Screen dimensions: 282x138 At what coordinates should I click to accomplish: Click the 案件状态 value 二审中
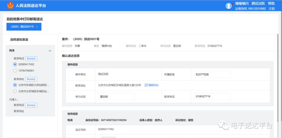point(143,46)
